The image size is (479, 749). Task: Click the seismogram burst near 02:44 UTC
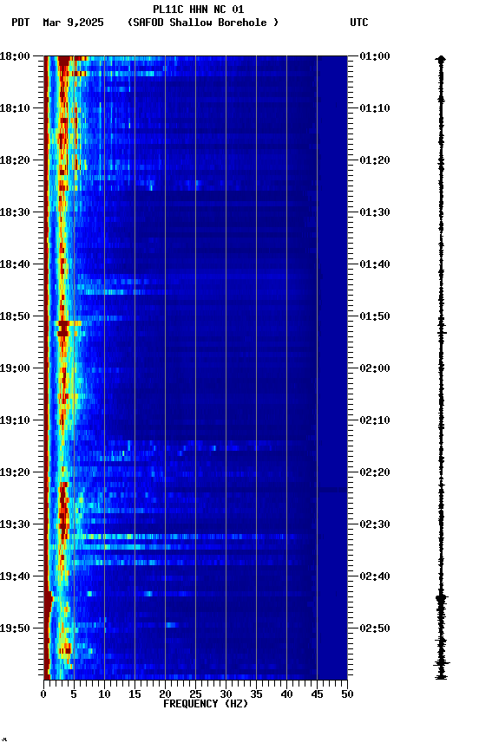[441, 597]
